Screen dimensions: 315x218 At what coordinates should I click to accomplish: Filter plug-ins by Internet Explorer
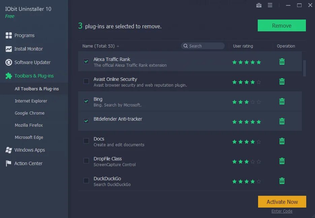click(x=31, y=101)
